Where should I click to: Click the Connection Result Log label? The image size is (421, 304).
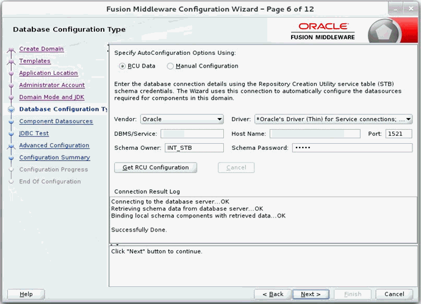point(147,192)
